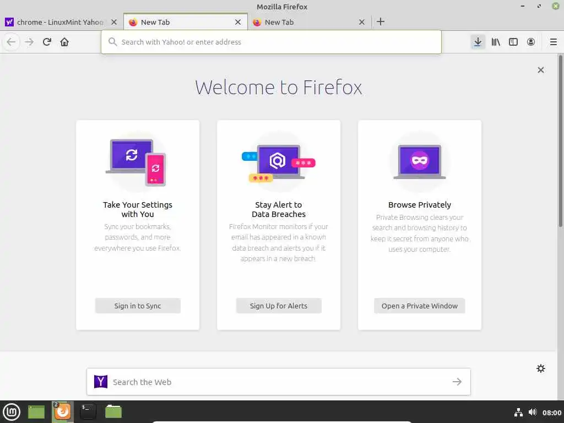Open the Library bookmarks and history
This screenshot has width=564, height=423.
(496, 42)
